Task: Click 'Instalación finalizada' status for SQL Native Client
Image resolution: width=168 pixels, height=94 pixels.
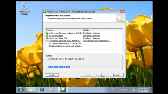Action: pyautogui.click(x=92, y=36)
